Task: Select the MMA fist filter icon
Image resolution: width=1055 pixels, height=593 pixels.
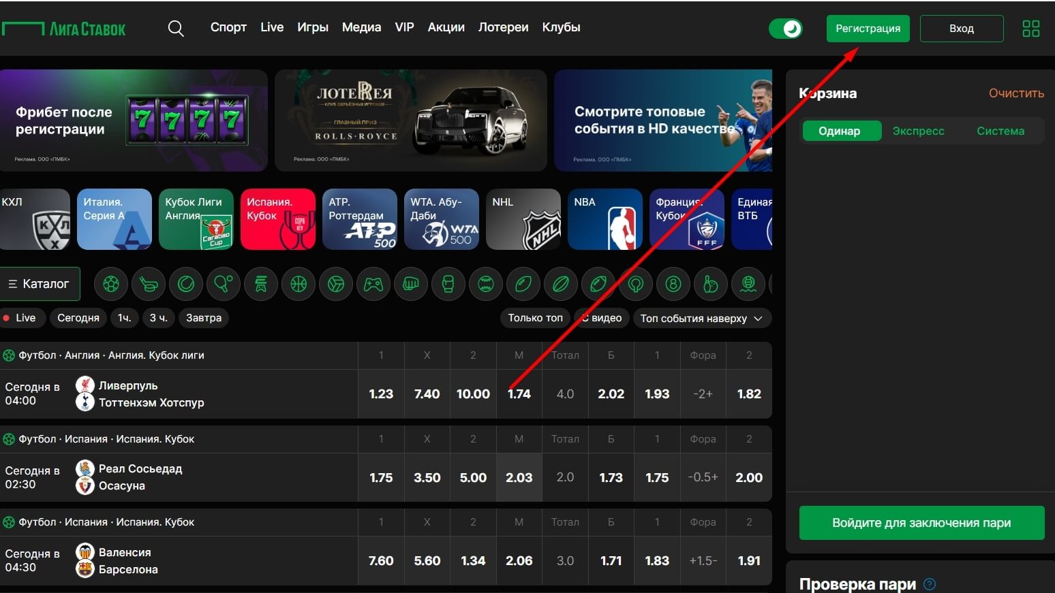Action: click(x=411, y=284)
